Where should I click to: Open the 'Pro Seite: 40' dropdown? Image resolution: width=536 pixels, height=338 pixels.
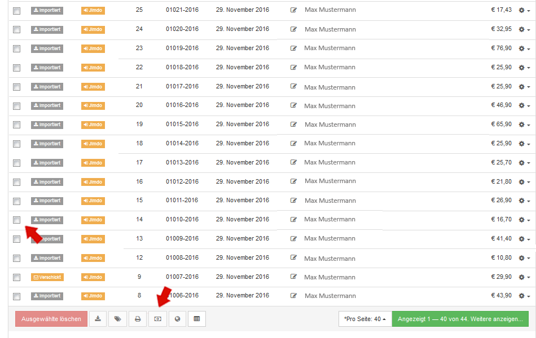click(x=364, y=319)
